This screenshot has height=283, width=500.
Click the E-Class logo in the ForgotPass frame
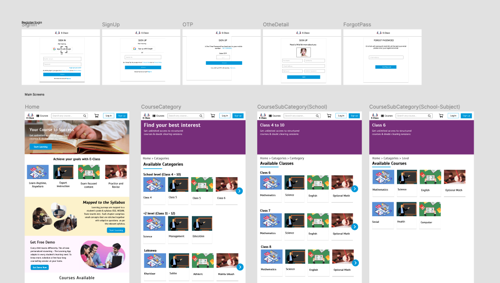point(383,33)
